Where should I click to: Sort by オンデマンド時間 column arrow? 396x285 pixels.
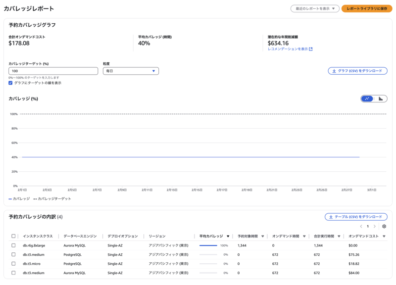304,237
